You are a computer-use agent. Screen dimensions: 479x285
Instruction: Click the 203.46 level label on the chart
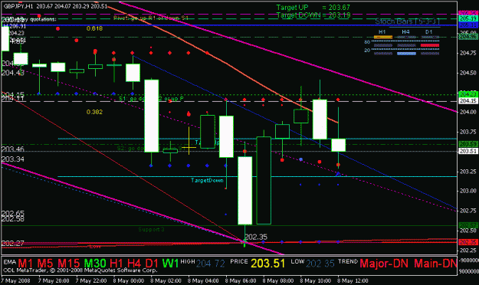(x=13, y=149)
